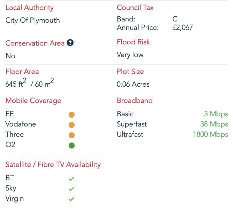Click the Mobile Coverage heading
Image resolution: width=233 pixels, height=208 pixels.
click(x=33, y=101)
